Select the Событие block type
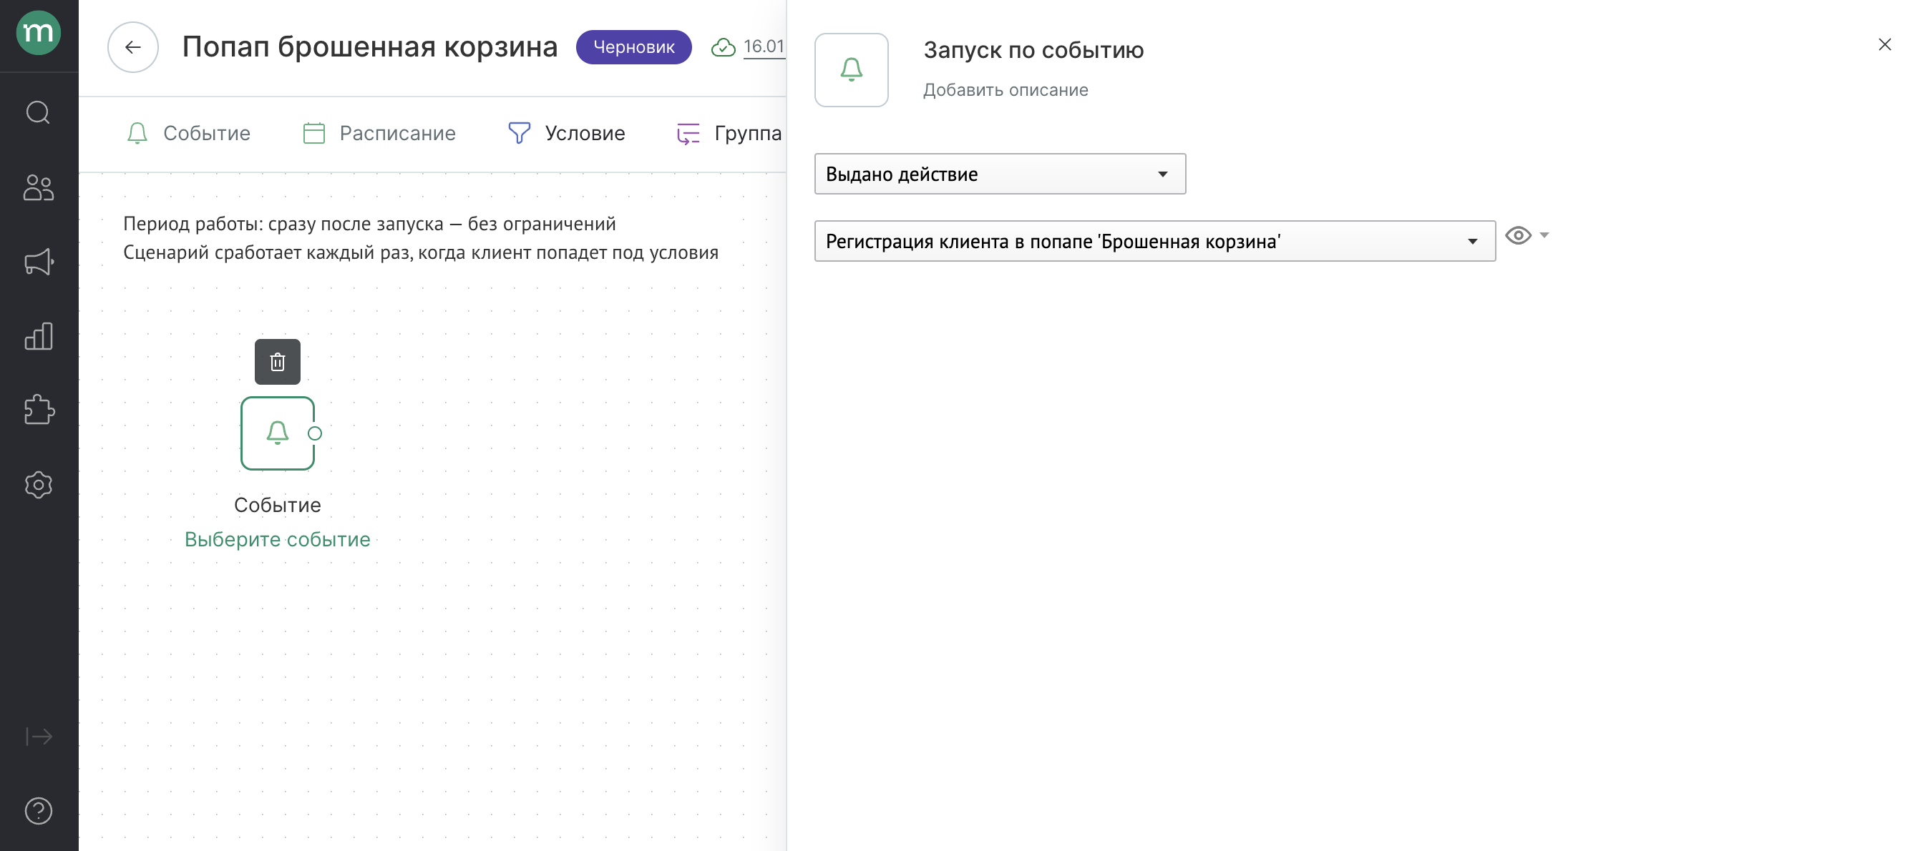 coord(188,133)
